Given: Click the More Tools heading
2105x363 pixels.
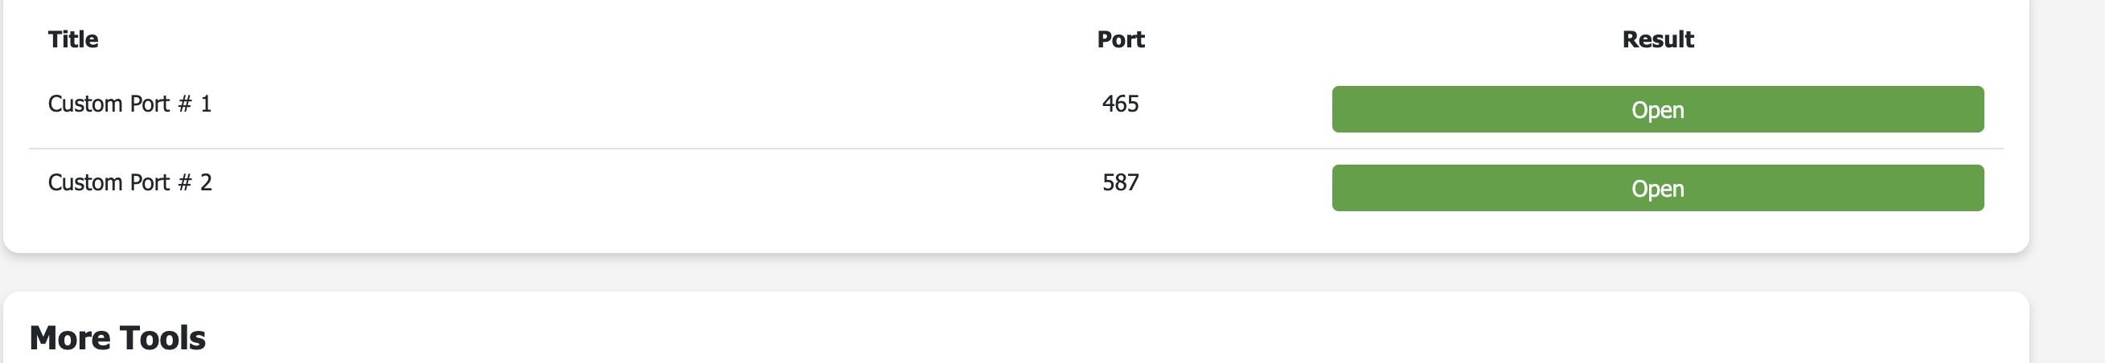Looking at the screenshot, I should pos(117,338).
